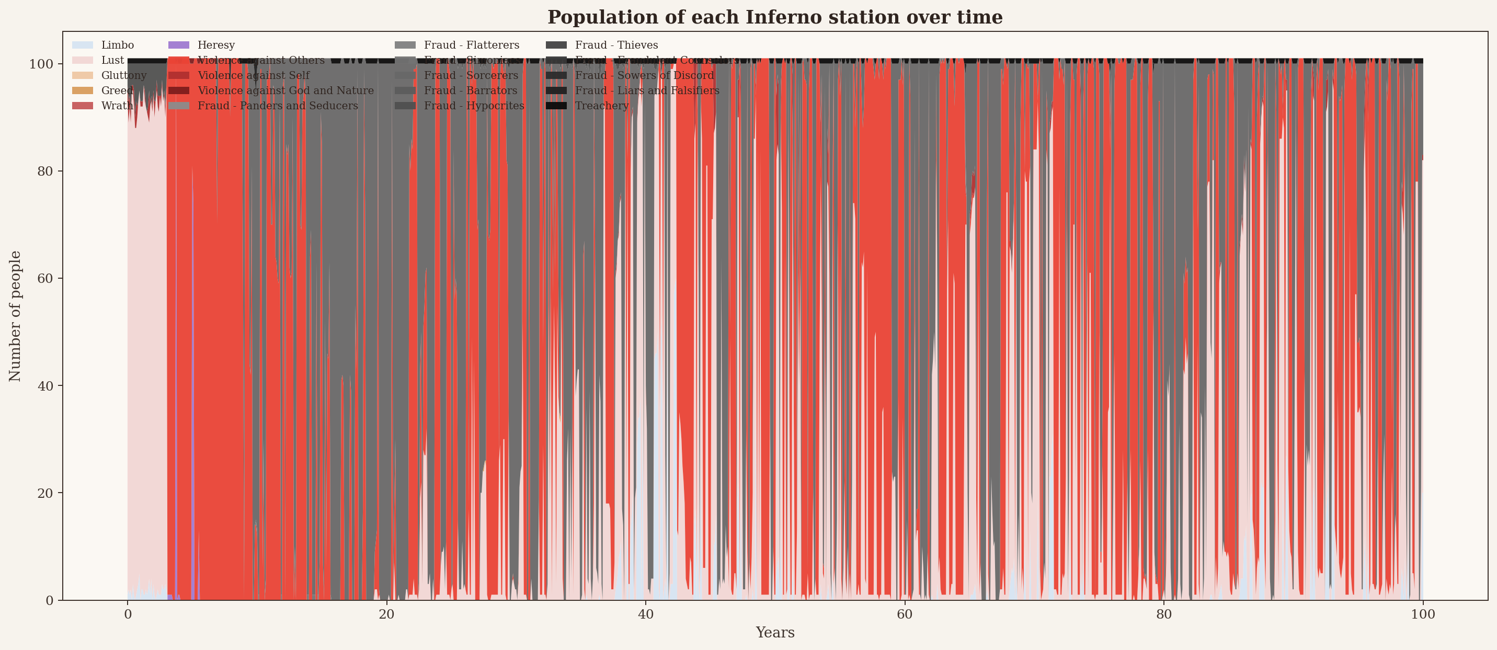Click the Limbo legend color swatch
The height and width of the screenshot is (650, 1497).
[82, 45]
